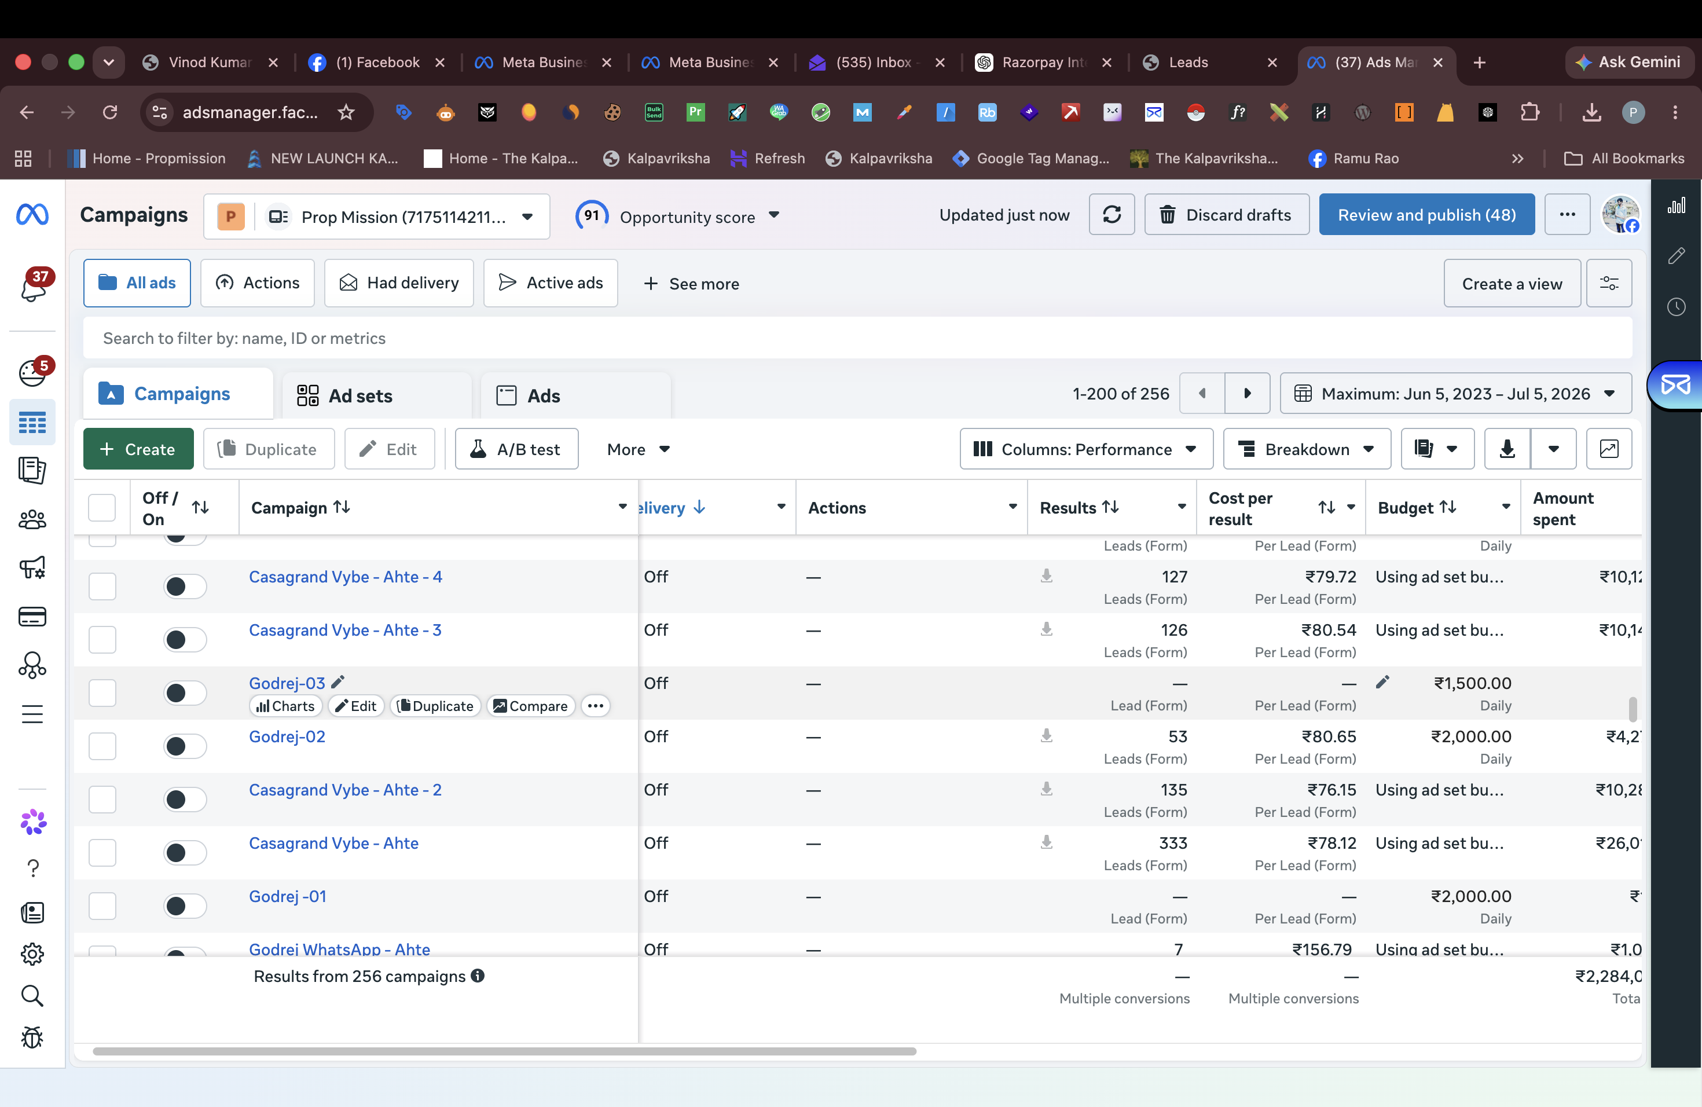Select the Had delivery view
Screen dimensions: 1702x1107
coord(398,283)
